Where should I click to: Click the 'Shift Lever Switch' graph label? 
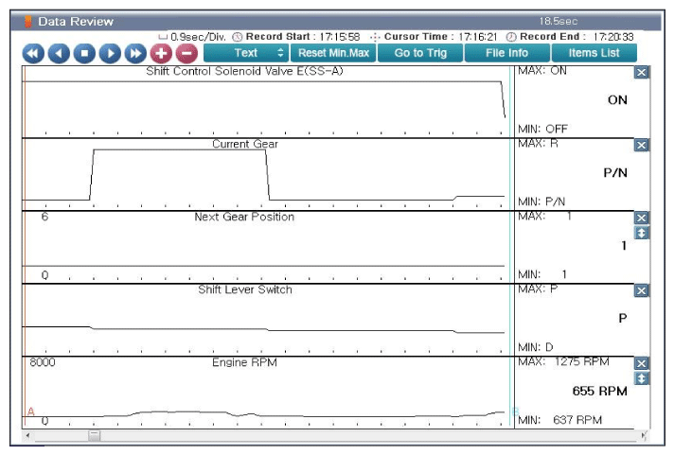pos(245,289)
